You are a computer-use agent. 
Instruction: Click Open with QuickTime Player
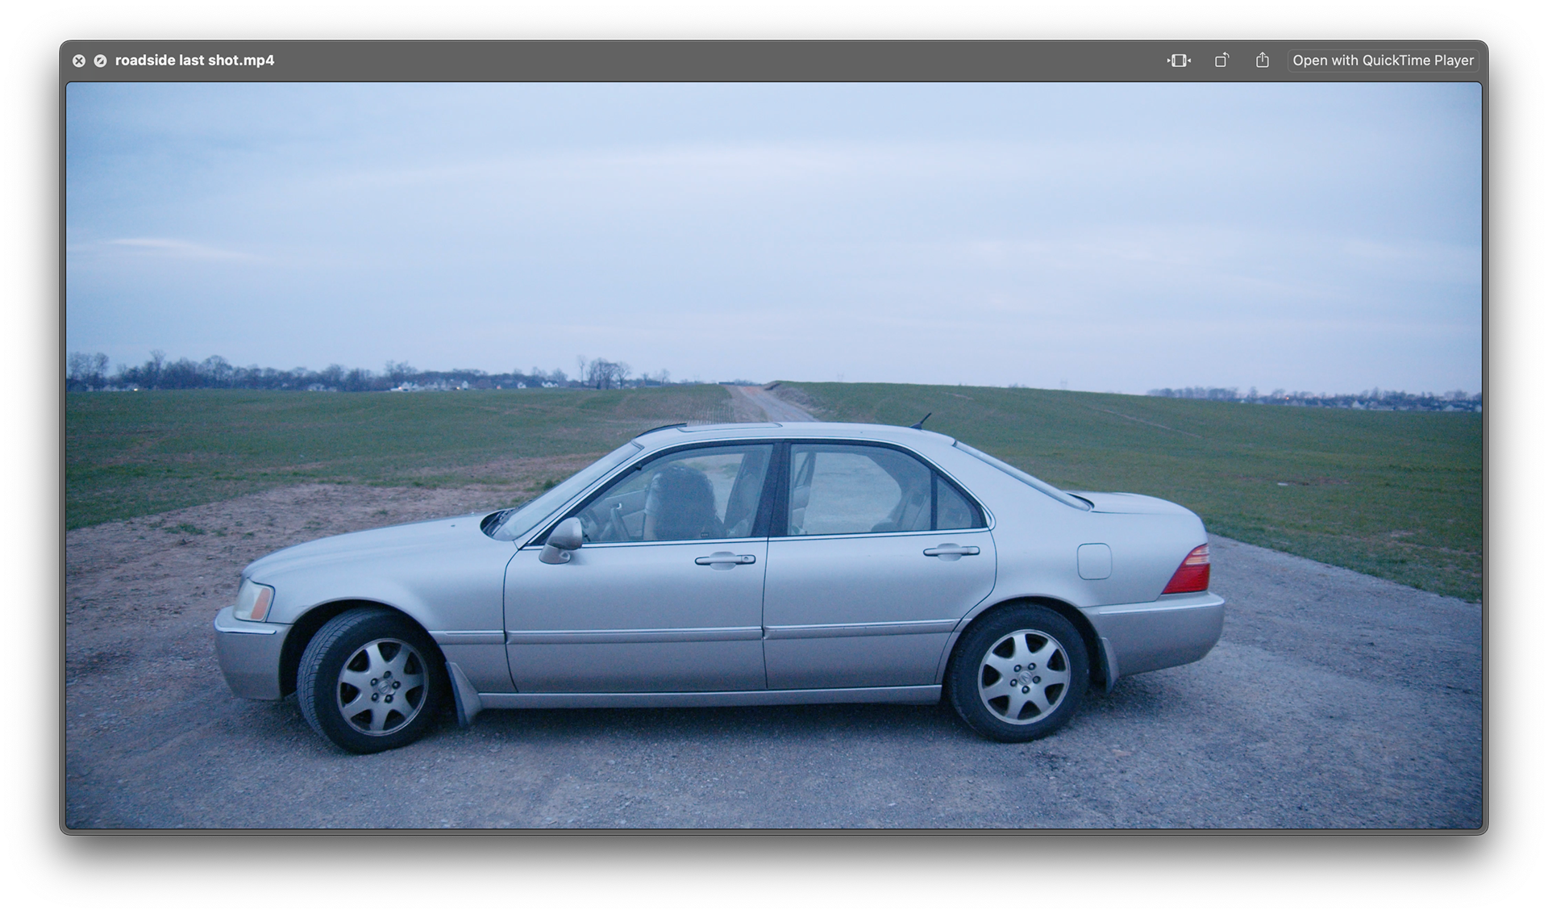1383,61
